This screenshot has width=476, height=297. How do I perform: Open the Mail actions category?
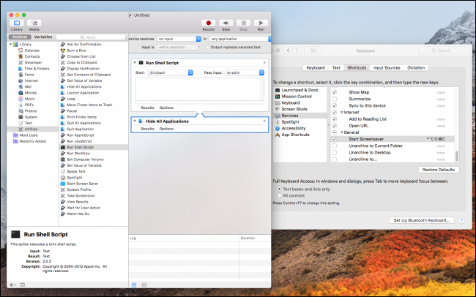28,87
